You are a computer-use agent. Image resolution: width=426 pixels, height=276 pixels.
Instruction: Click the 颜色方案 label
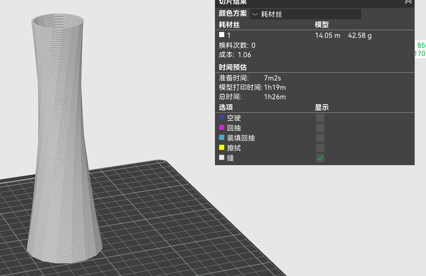(x=233, y=14)
